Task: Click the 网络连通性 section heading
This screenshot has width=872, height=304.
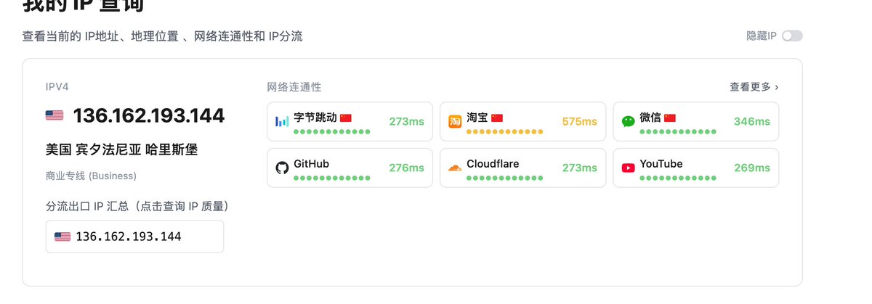Action: [294, 86]
